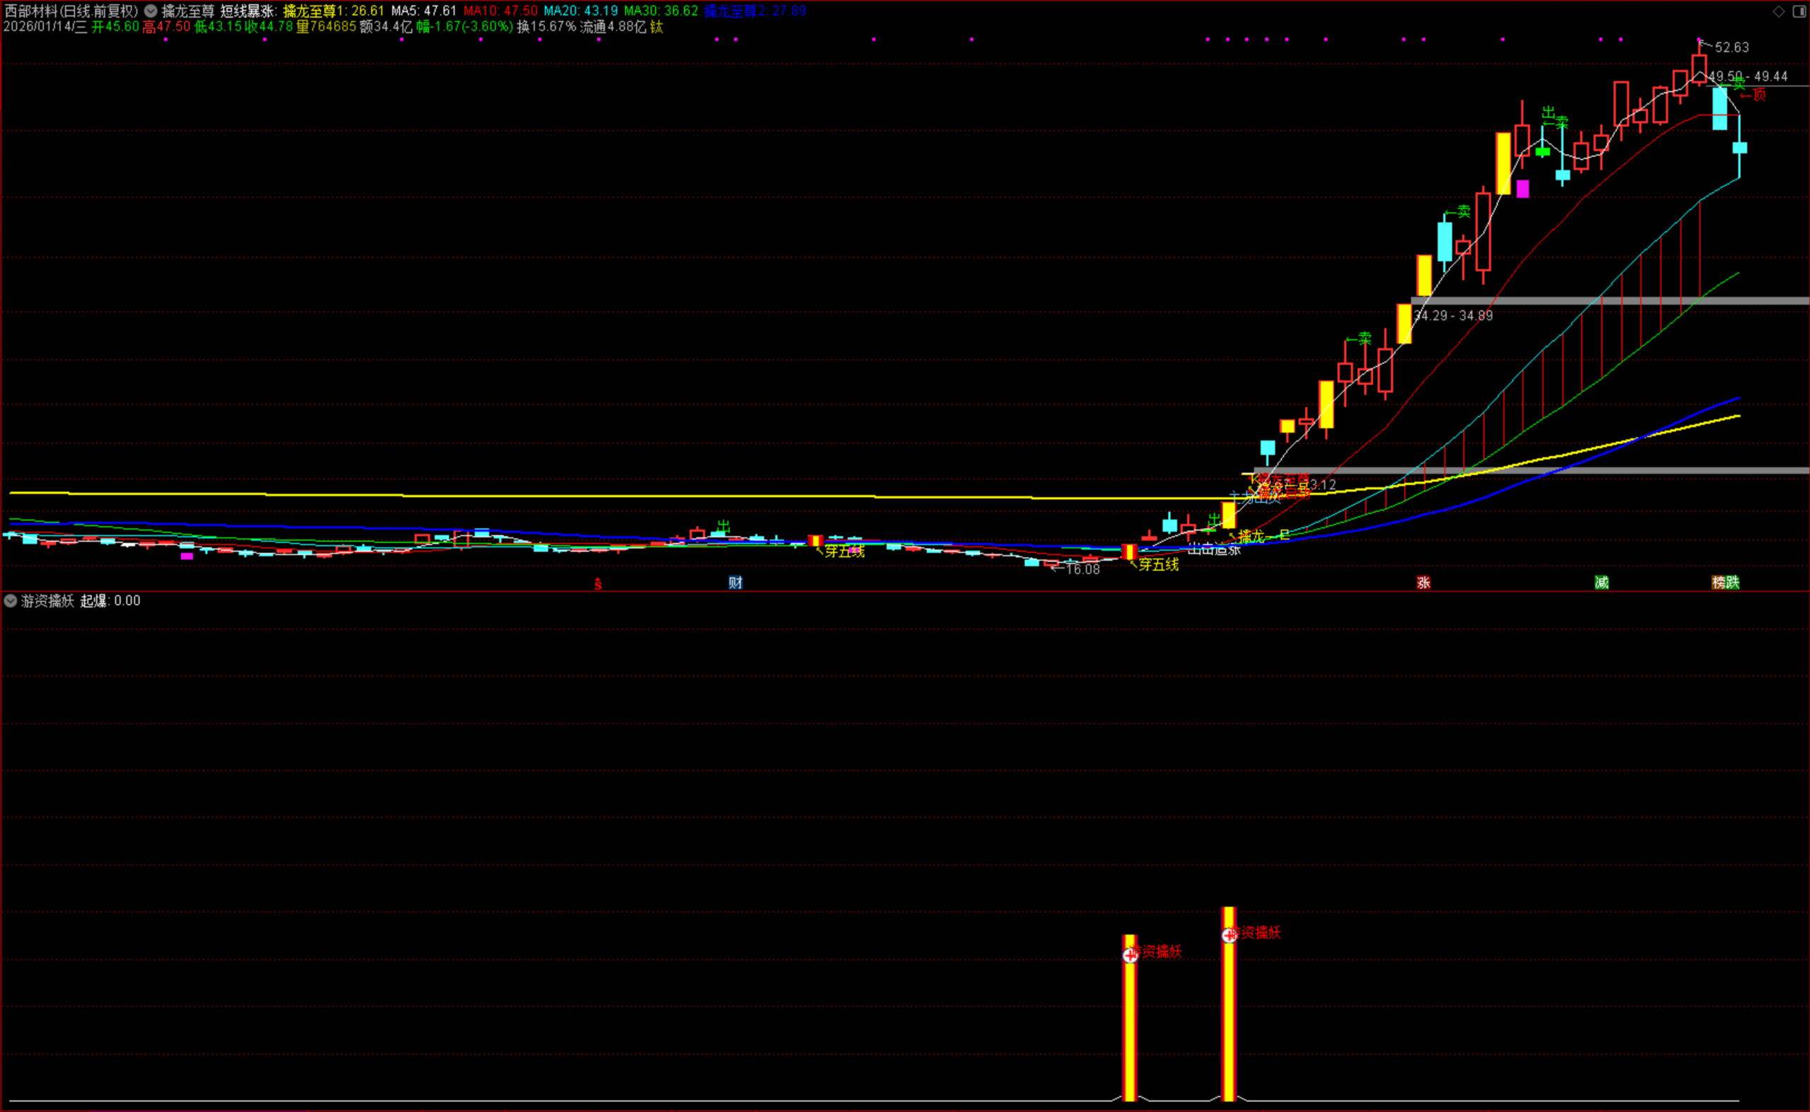
Task: Click the green 减 event marker
Action: (1601, 583)
